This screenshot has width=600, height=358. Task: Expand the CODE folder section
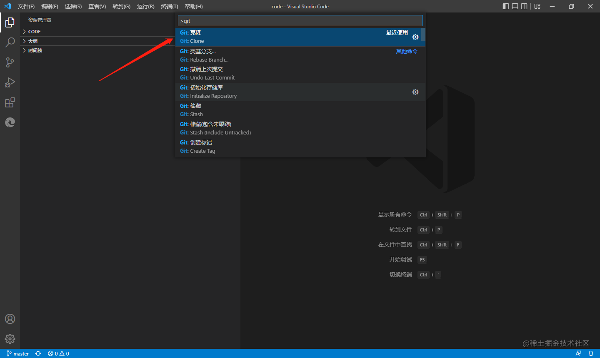pyautogui.click(x=34, y=32)
